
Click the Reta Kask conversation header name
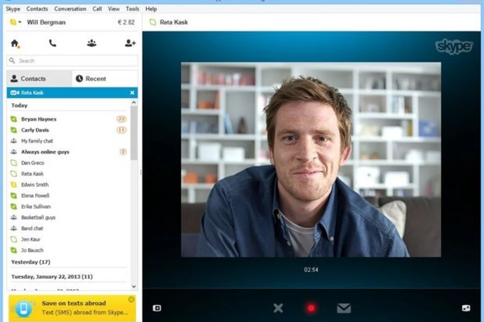174,22
